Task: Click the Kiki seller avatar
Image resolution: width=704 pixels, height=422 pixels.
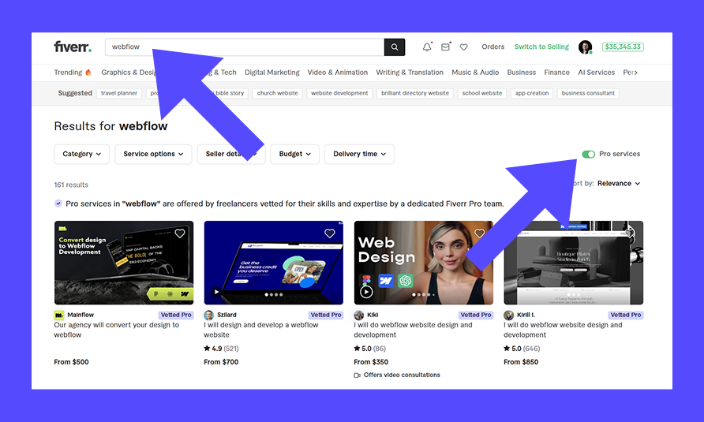Action: tap(359, 315)
